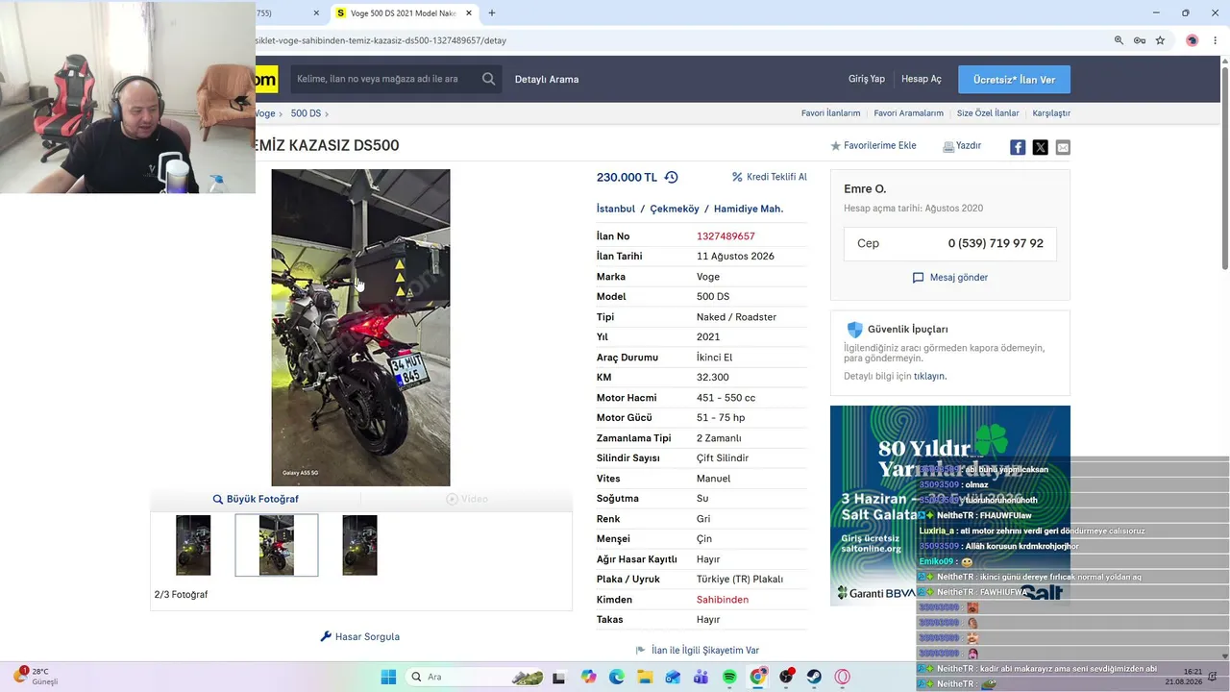Open Chrome's three-dot menu
Screen dimensions: 1230x692
tap(1216, 40)
